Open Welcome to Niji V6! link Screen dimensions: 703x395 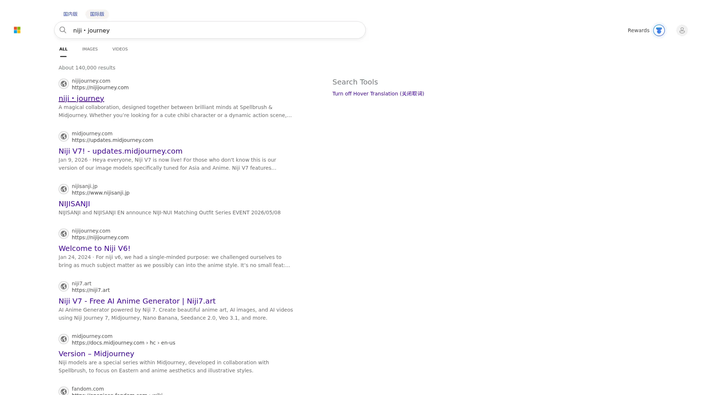(94, 248)
